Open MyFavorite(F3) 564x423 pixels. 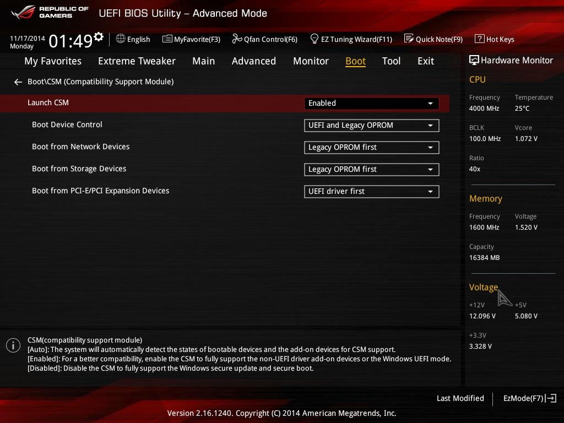[x=191, y=39]
